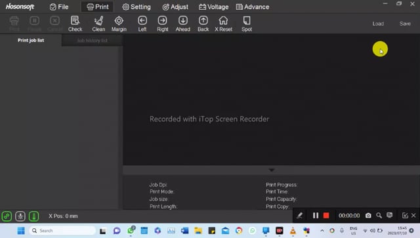Viewport: 420px width, 238px height.
Task: Click the Print Length label
Action: click(163, 207)
